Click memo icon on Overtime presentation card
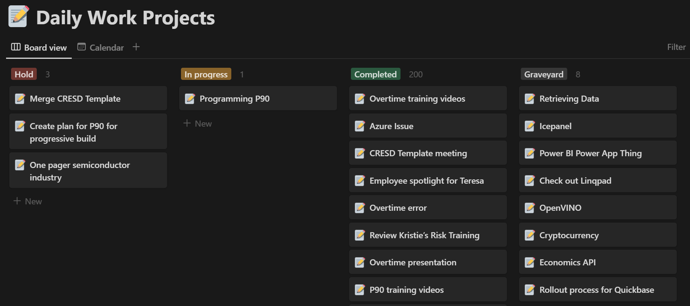The image size is (690, 306). (360, 262)
